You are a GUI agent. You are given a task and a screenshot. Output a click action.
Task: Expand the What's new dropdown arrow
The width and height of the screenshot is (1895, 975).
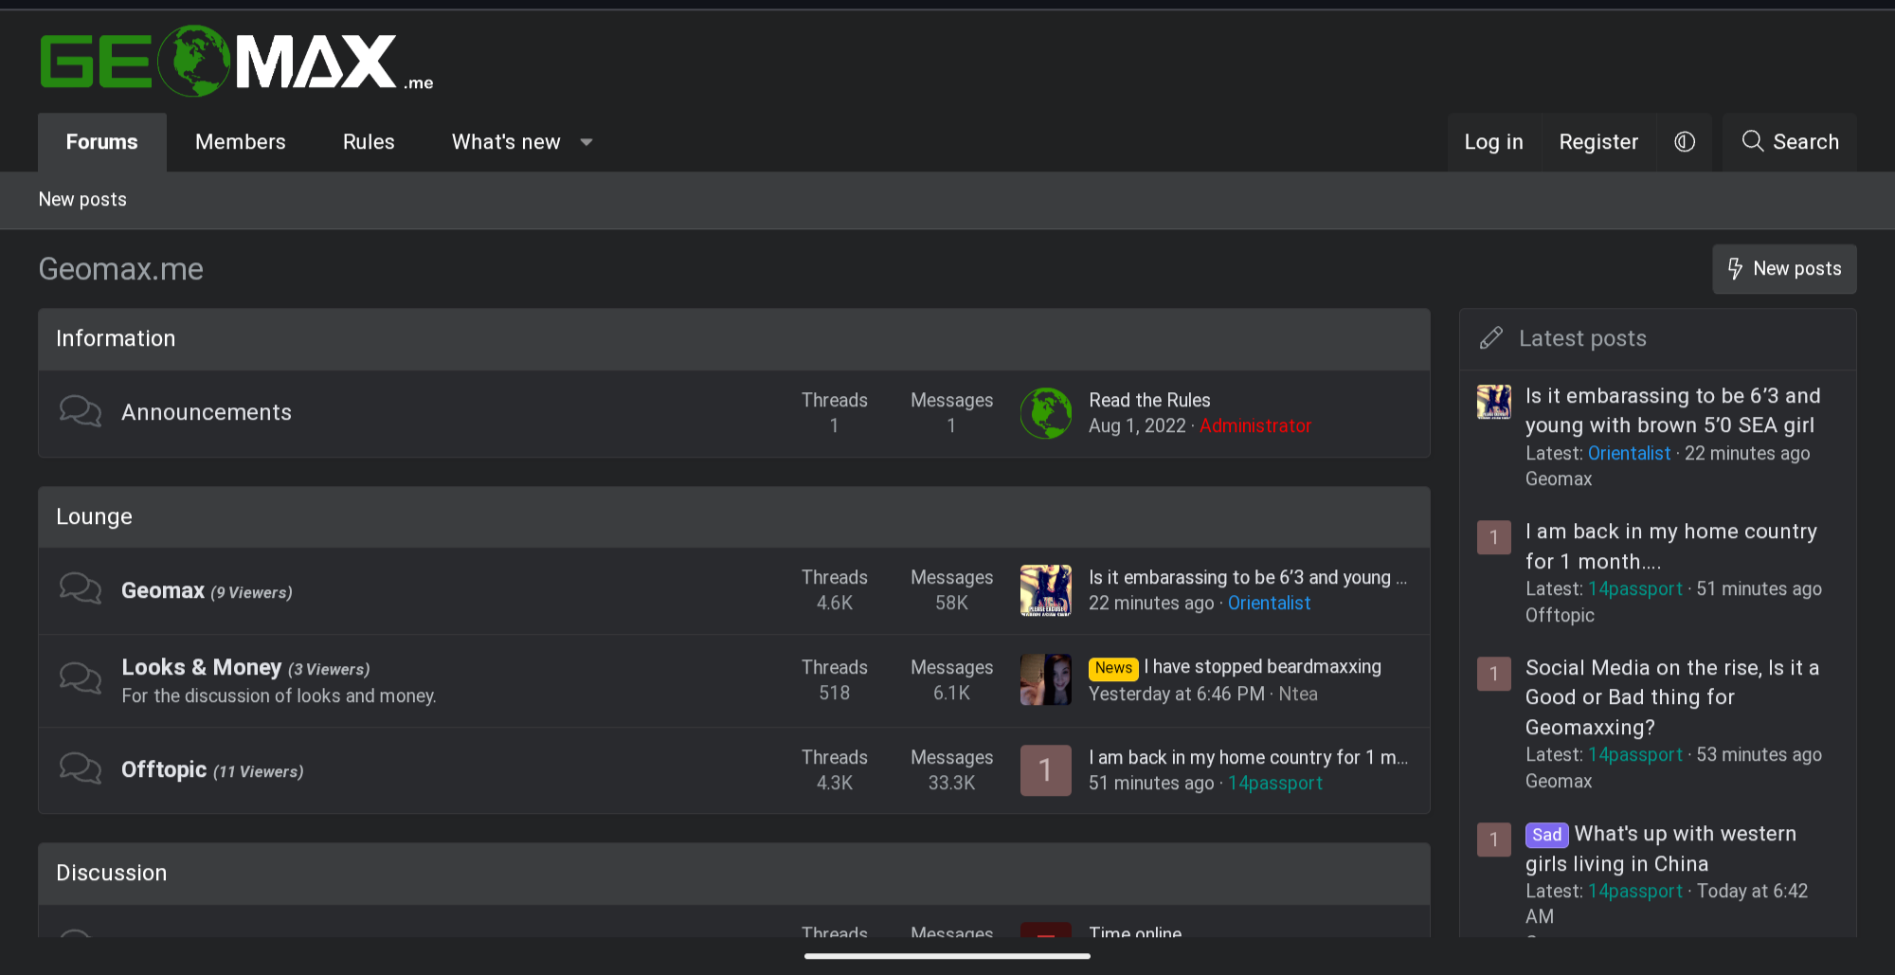pos(587,142)
